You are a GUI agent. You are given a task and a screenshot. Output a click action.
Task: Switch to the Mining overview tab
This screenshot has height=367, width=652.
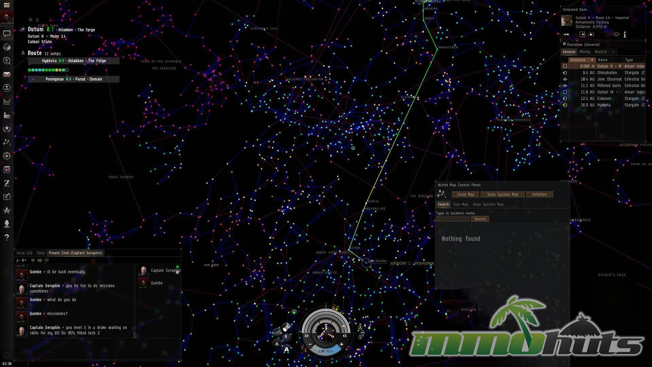(x=584, y=52)
